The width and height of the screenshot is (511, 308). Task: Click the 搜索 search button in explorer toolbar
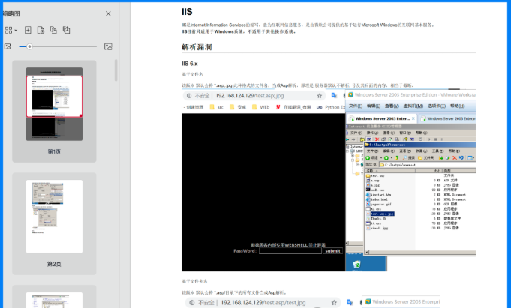click(409, 158)
